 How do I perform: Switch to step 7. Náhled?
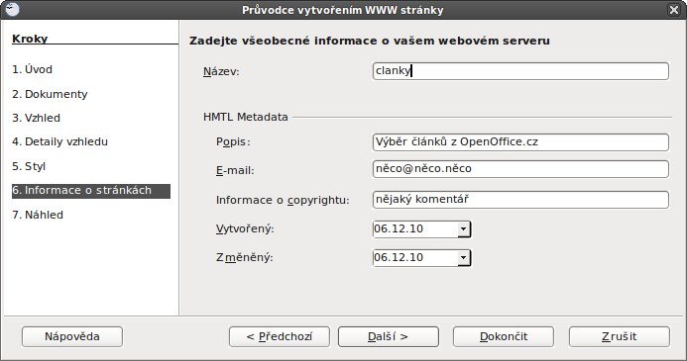38,215
